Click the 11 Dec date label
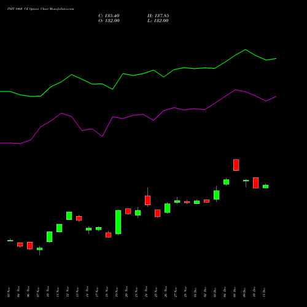The image size is (307, 307). (264, 292)
